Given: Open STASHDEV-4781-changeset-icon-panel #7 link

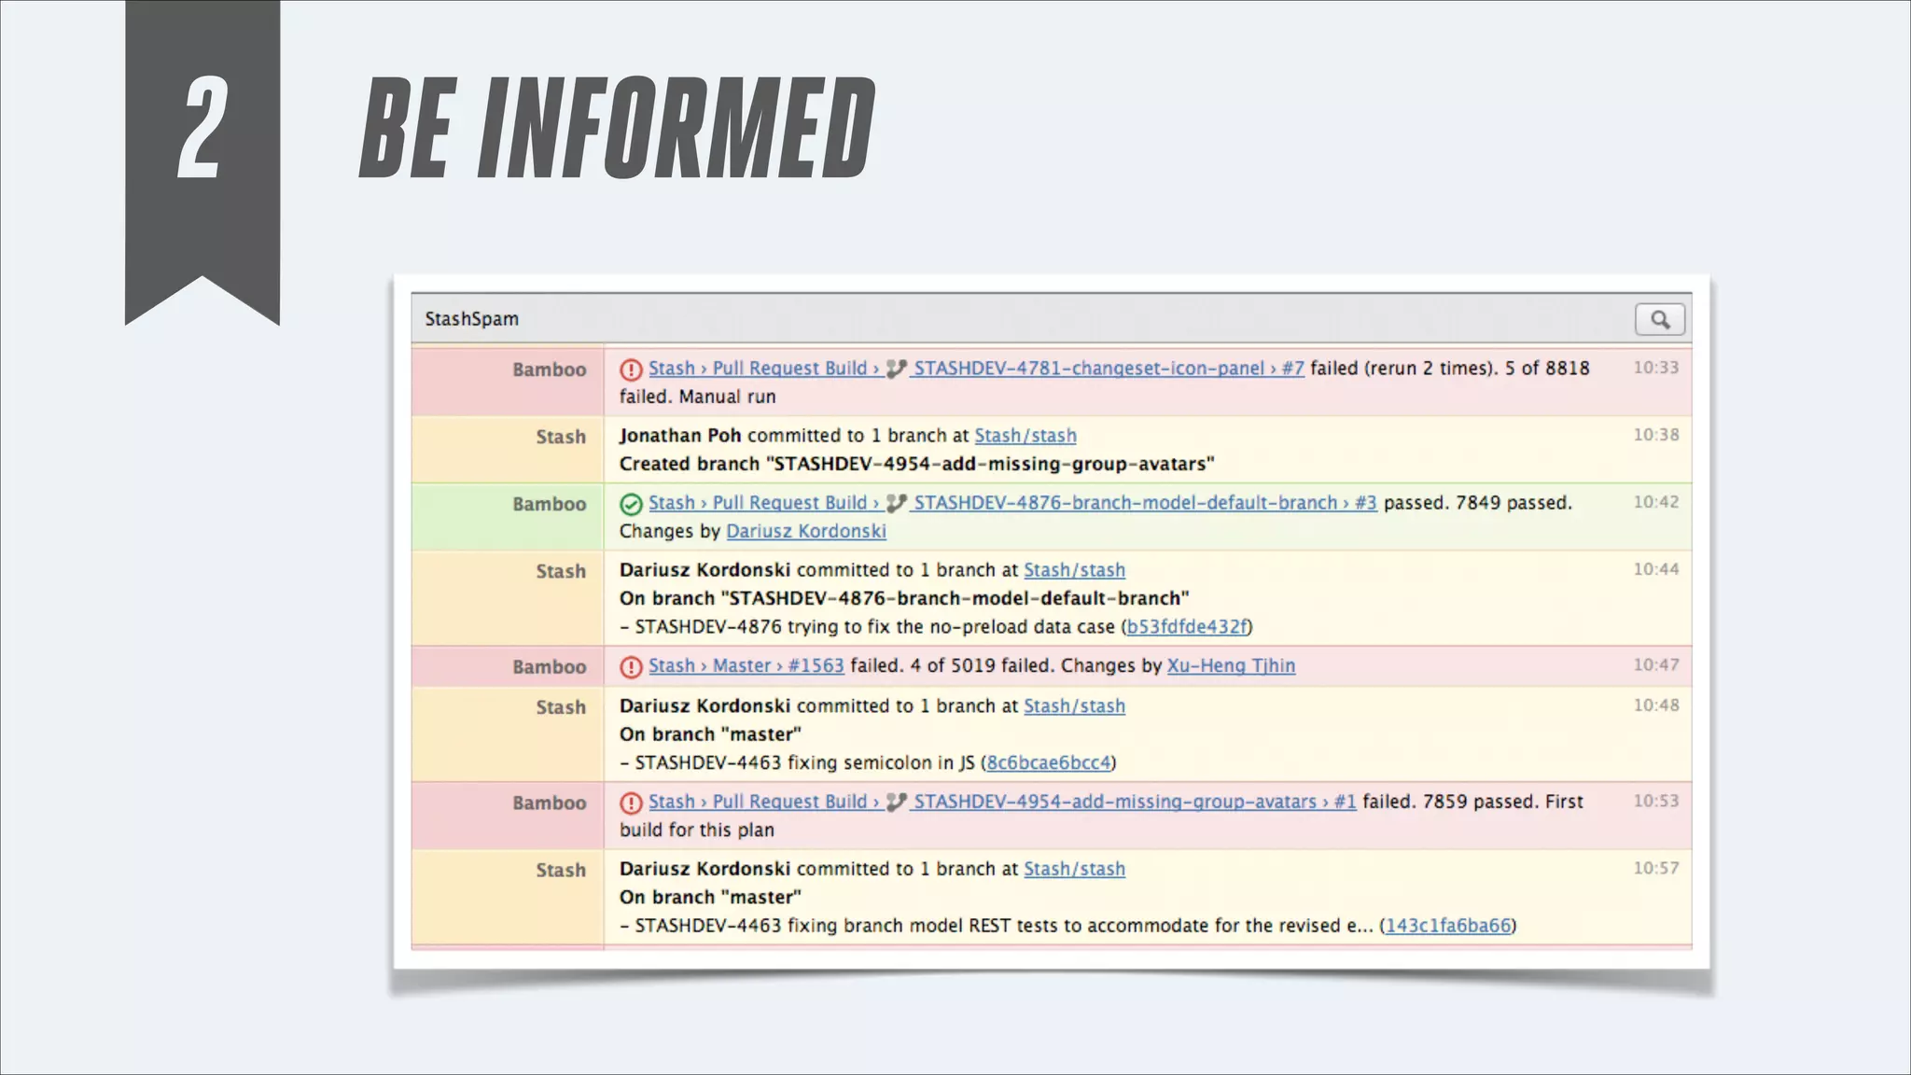Looking at the screenshot, I should pyautogui.click(x=1109, y=369).
